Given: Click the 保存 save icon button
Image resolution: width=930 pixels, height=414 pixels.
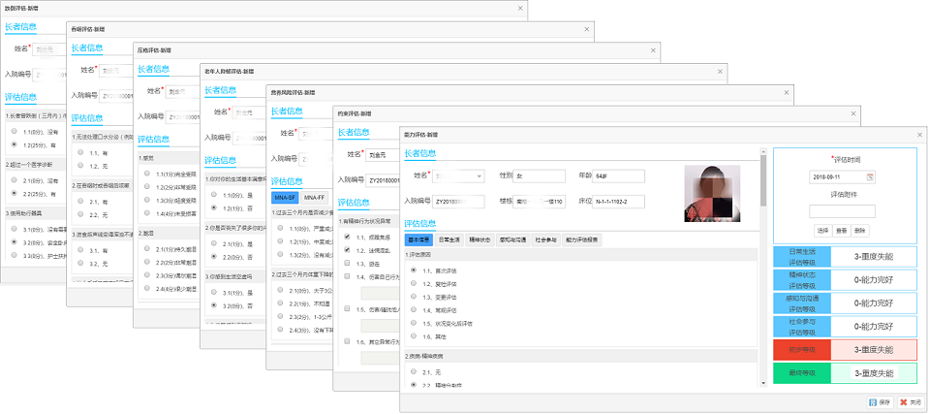Looking at the screenshot, I should (x=879, y=400).
